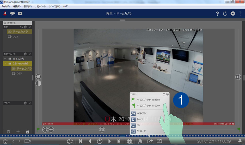Image resolution: width=245 pixels, height=145 pixels.
Task: Collapse the camera section with its chevron
Action: 30,27
